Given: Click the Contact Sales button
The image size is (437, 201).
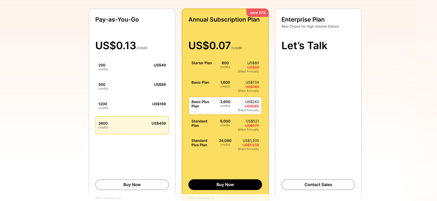Looking at the screenshot, I should [x=318, y=185].
